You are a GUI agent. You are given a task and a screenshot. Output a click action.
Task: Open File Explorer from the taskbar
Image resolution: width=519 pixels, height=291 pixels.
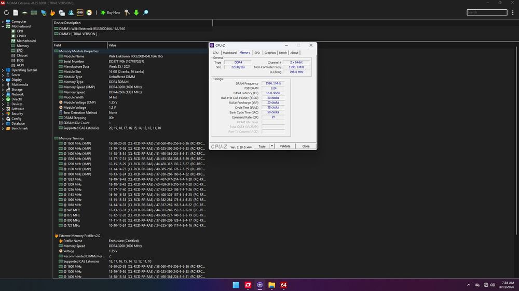pos(272,285)
